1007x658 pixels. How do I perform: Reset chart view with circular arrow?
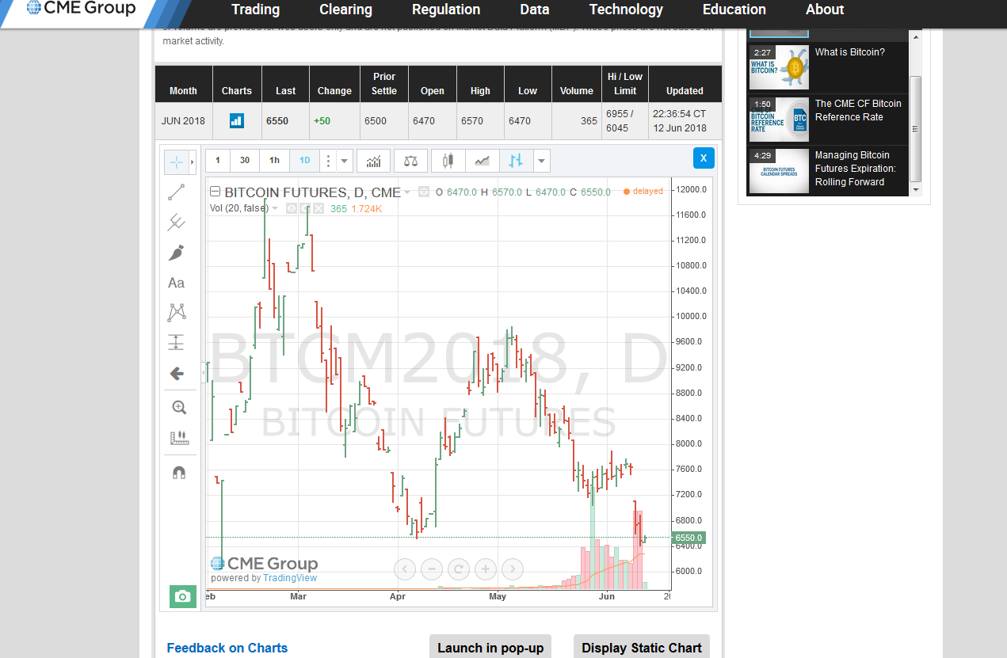coord(459,569)
